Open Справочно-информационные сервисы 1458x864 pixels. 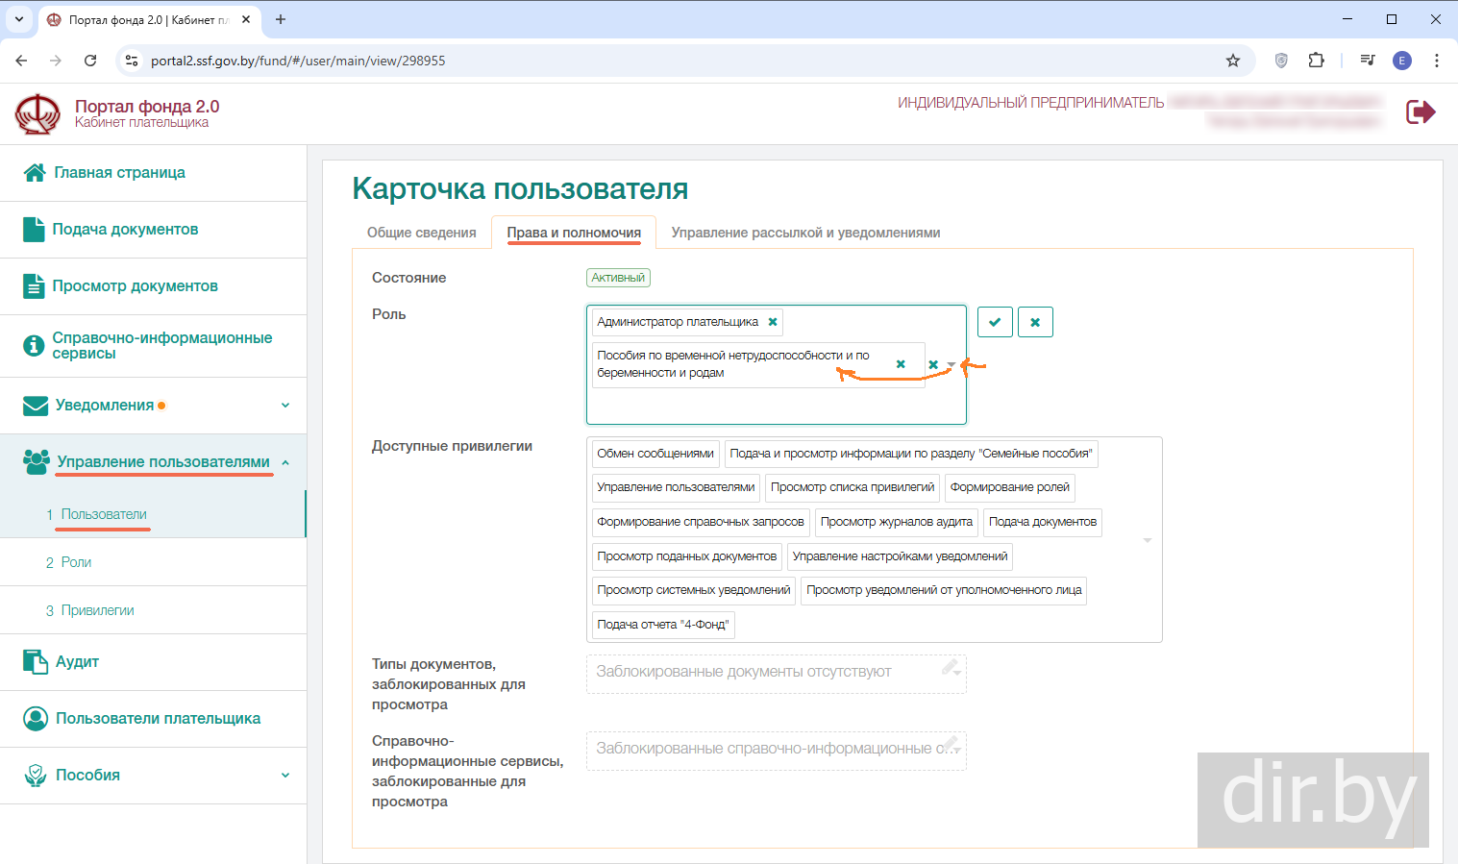(161, 346)
